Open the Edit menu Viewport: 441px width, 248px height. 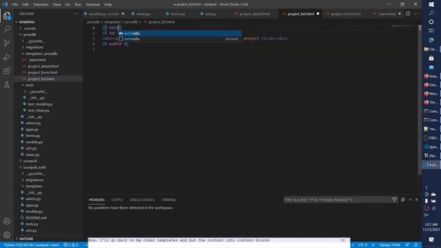pyautogui.click(x=25, y=5)
